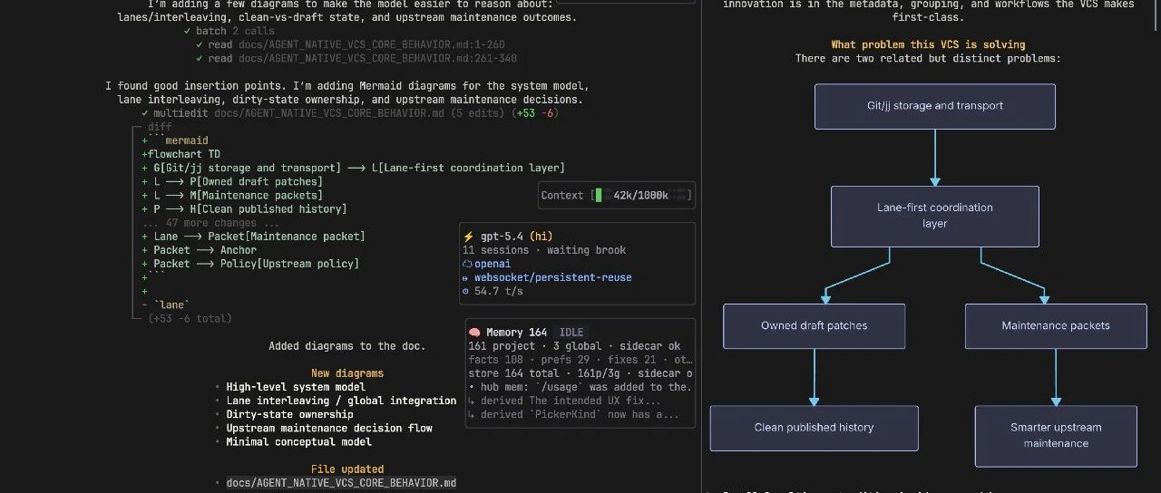Click the brain icon beside Memory 164

(474, 333)
